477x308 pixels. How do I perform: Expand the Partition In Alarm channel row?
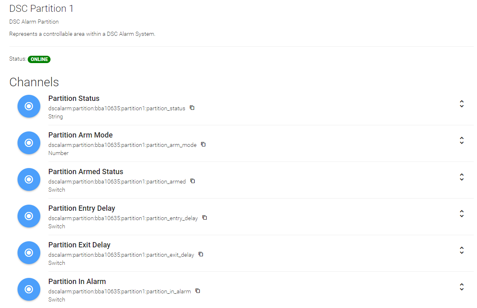click(x=462, y=287)
